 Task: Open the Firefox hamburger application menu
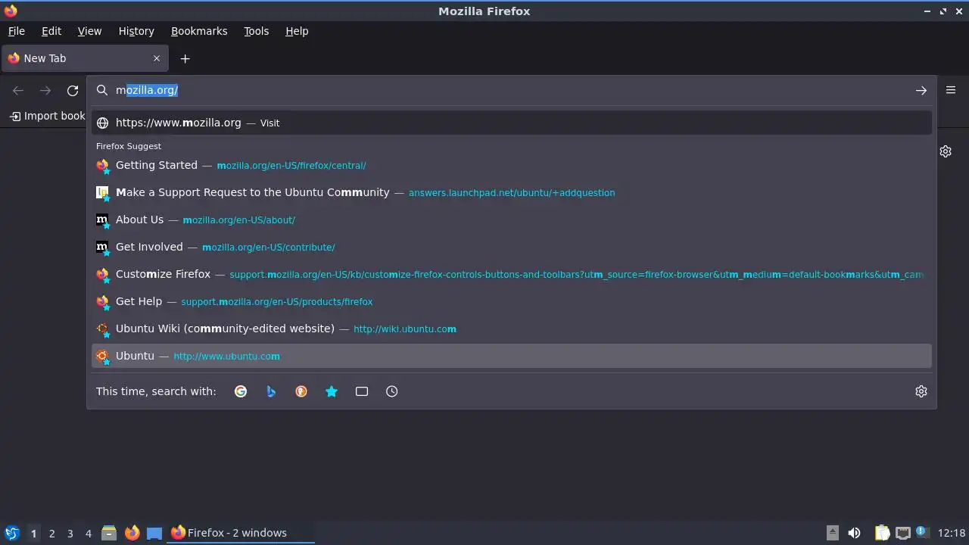pos(951,90)
